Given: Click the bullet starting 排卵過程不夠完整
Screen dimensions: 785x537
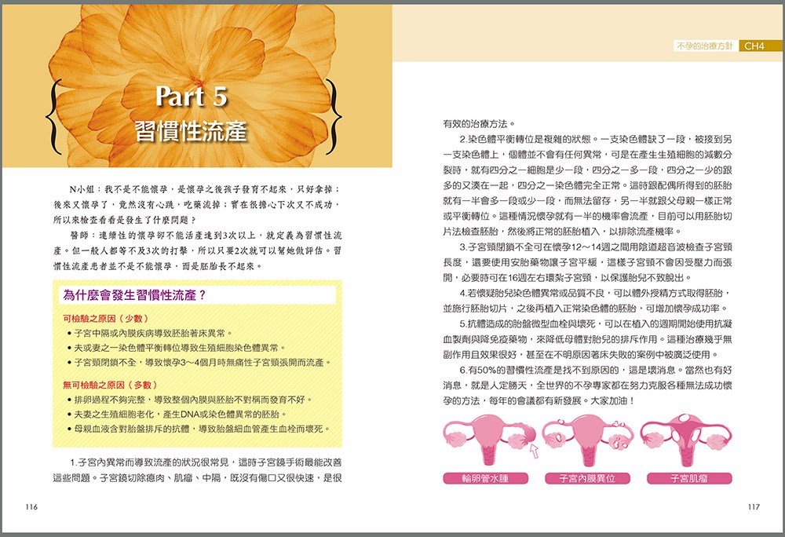Looking at the screenshot, I should [190, 400].
